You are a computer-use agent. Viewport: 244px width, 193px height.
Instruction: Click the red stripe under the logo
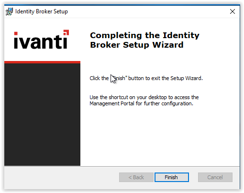click(42, 62)
